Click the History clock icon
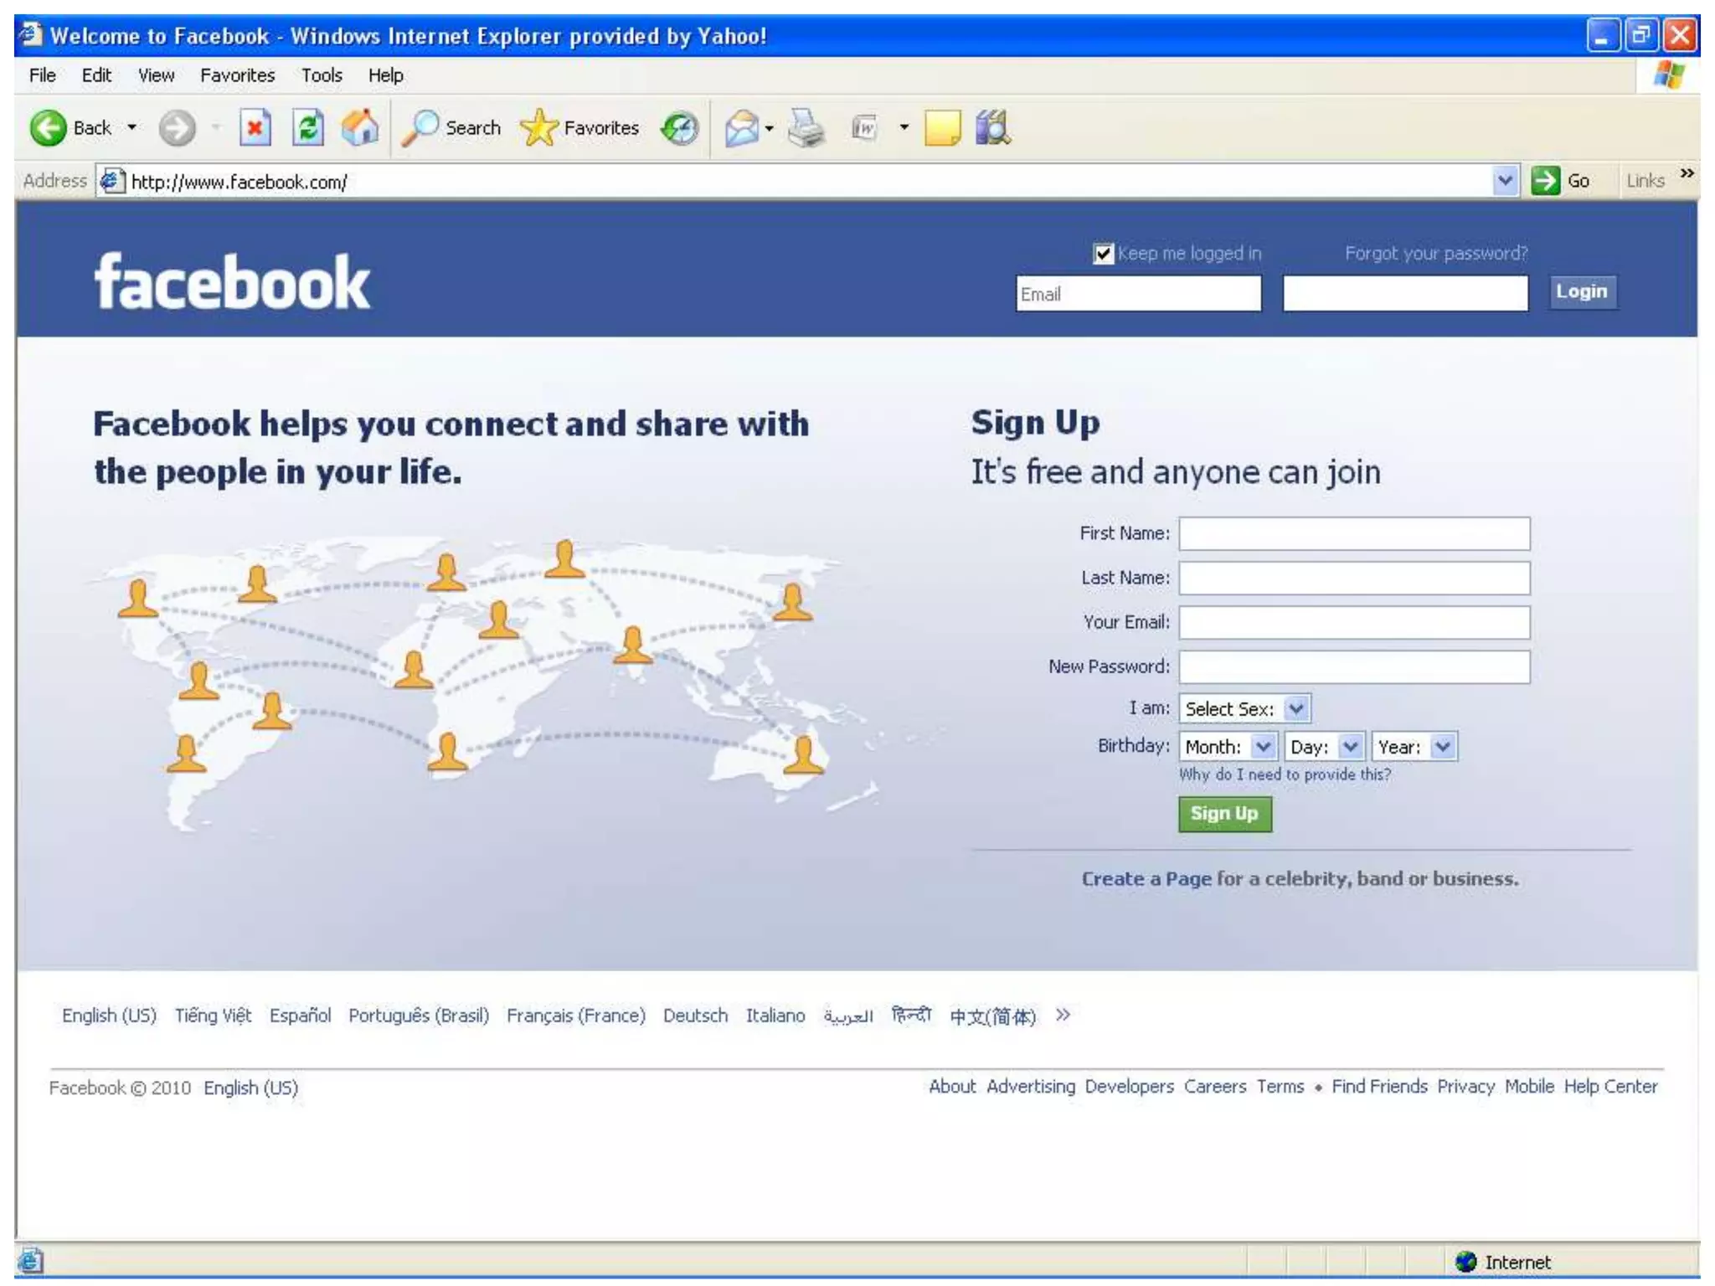Viewport: 1715px width, 1286px height. click(679, 128)
